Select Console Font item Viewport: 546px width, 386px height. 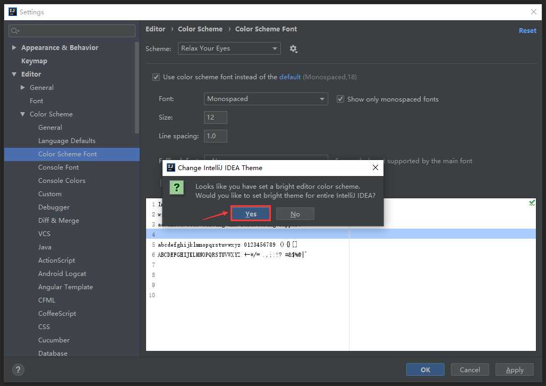58,167
